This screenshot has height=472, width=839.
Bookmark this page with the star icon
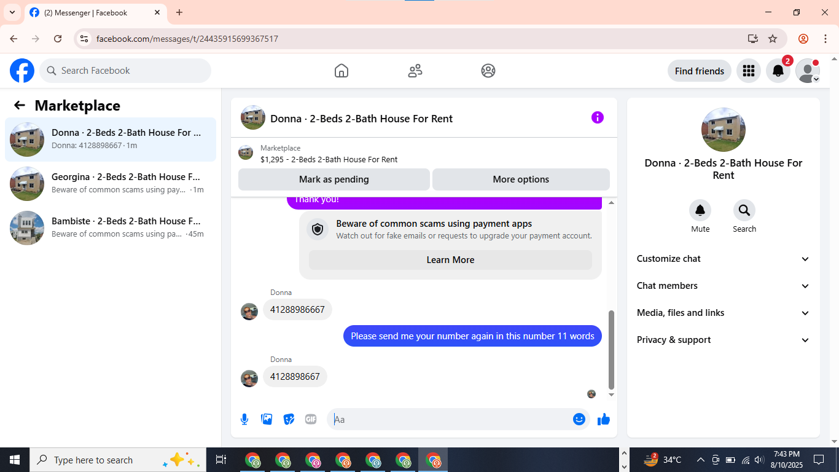point(773,39)
